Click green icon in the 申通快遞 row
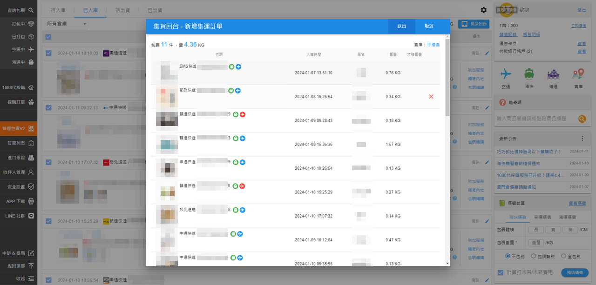Viewport: 596px width, 285px height. (x=236, y=162)
